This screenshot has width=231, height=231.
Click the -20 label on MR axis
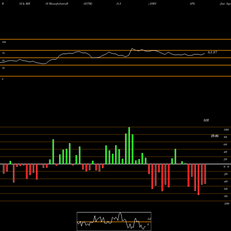[x=225, y=174]
